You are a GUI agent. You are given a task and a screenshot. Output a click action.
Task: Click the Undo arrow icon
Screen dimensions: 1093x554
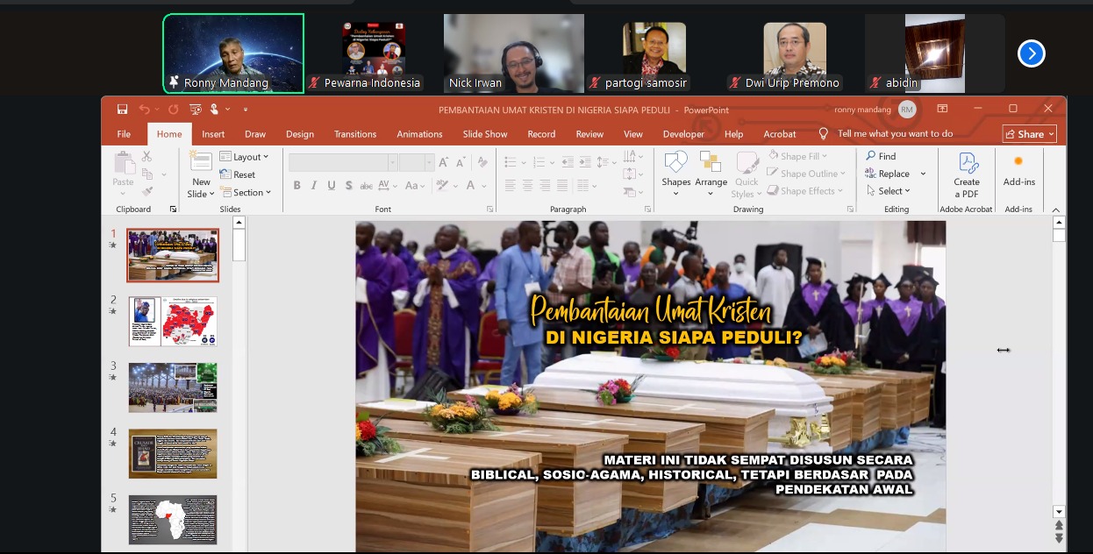tap(144, 110)
